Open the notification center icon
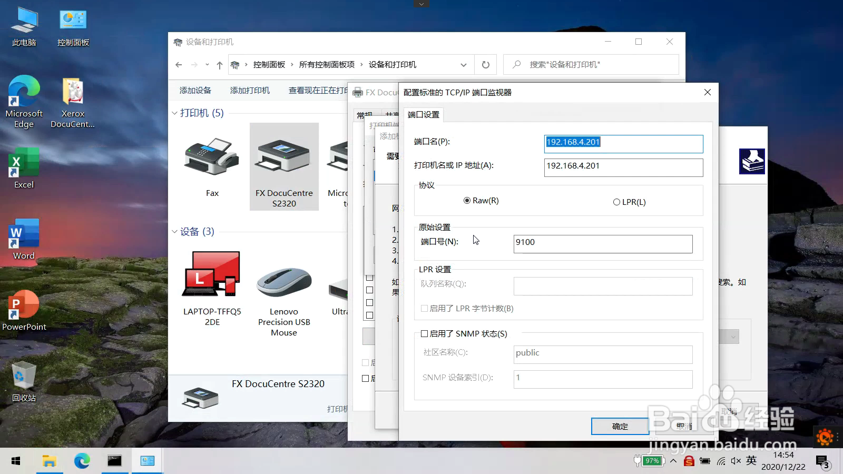The width and height of the screenshot is (843, 474). pyautogui.click(x=823, y=462)
